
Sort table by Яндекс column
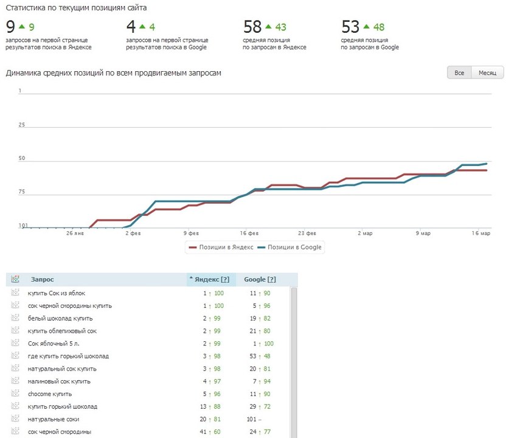pos(206,279)
